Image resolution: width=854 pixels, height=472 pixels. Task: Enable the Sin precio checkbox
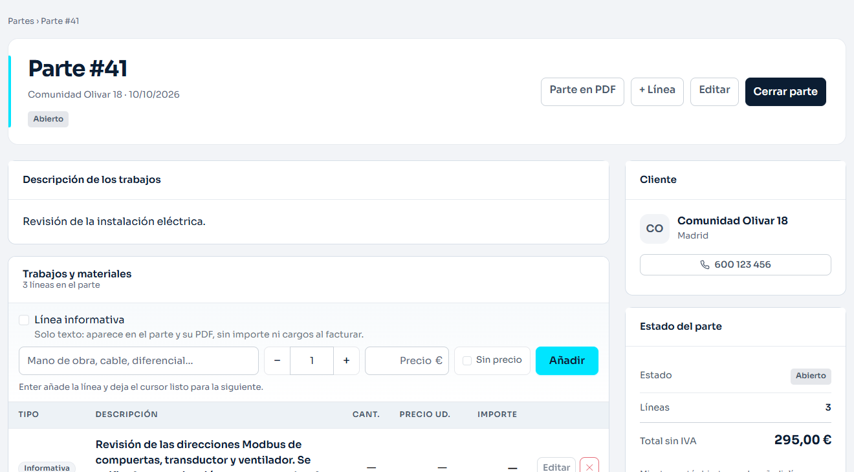pyautogui.click(x=467, y=361)
